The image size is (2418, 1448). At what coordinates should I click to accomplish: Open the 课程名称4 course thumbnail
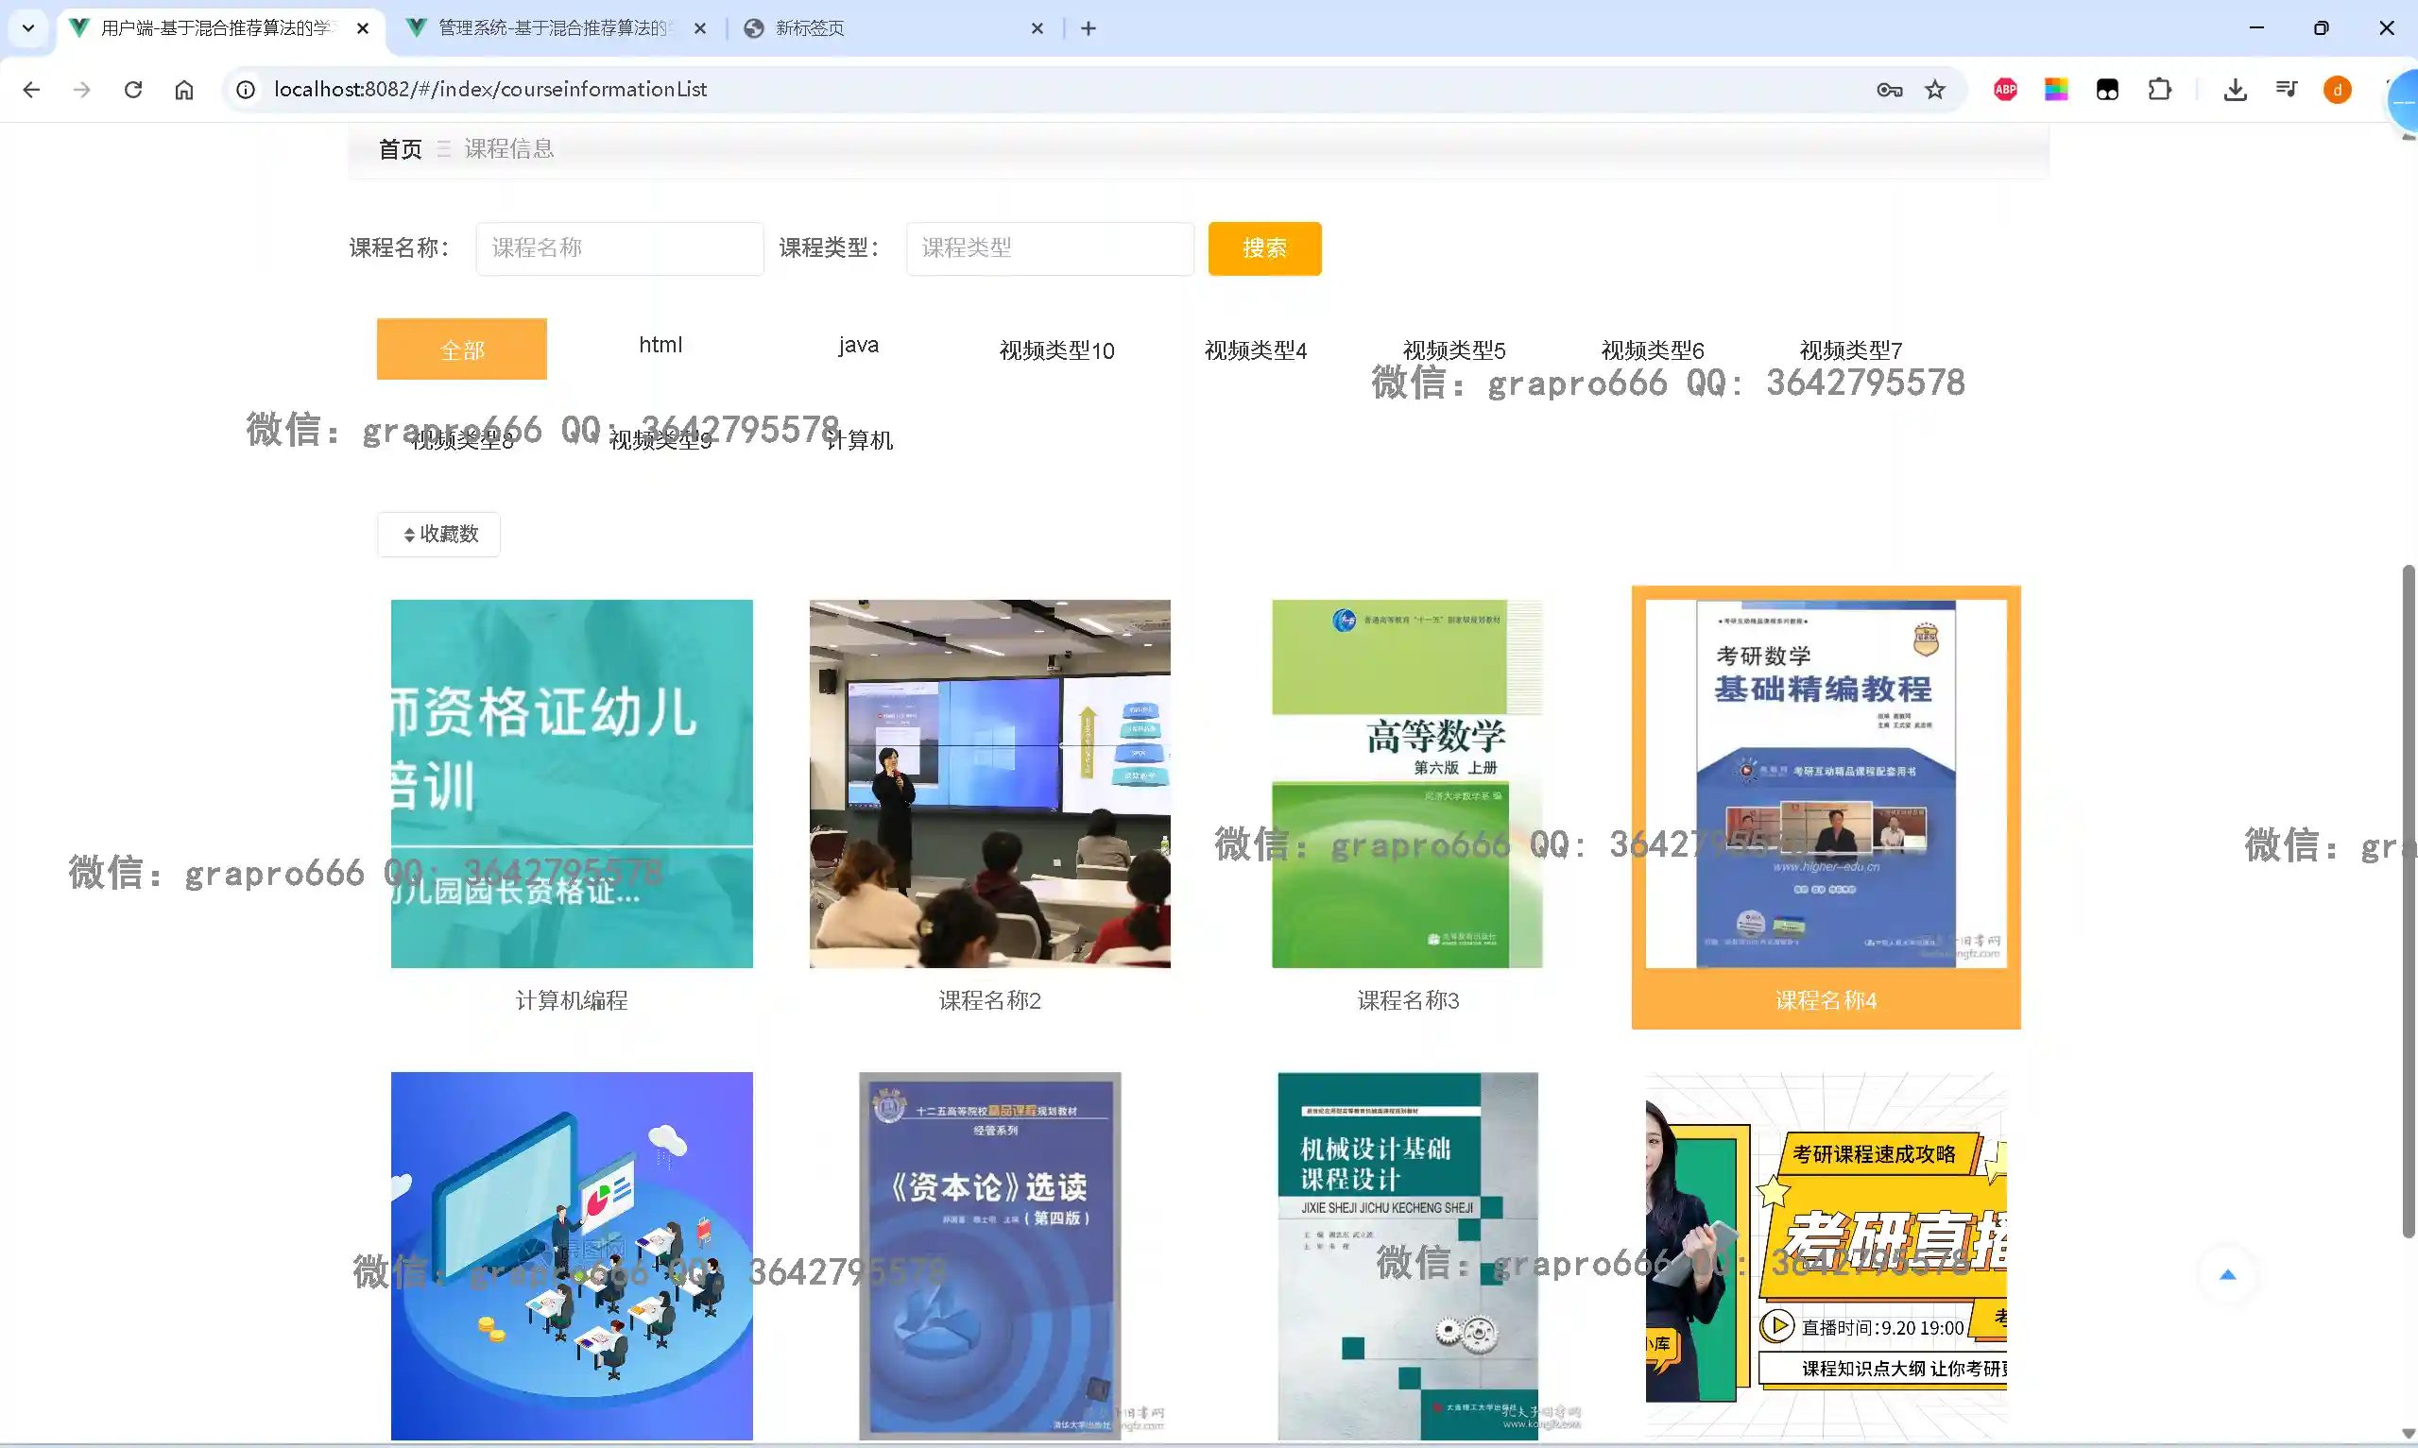pyautogui.click(x=1825, y=784)
